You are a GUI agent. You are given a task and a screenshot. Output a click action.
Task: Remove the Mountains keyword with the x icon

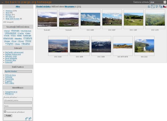pyautogui.click(x=76, y=7)
